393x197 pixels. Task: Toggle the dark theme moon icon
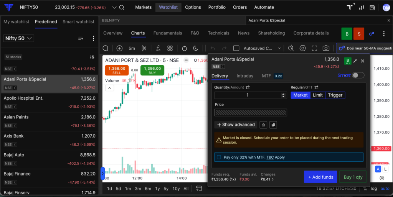pyautogui.click(x=196, y=48)
